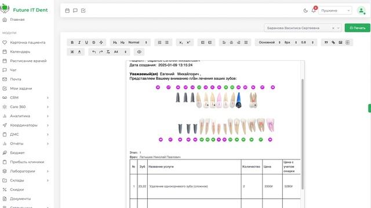Insert an image into the document
The image size is (371, 208).
pos(340,42)
